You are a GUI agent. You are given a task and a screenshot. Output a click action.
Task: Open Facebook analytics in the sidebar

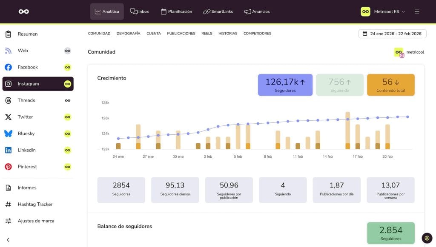pyautogui.click(x=28, y=67)
